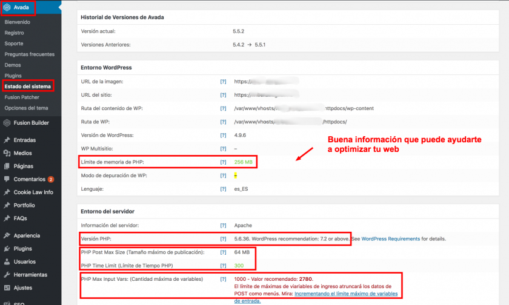Image resolution: width=509 pixels, height=305 pixels.
Task: Click the Entorno del servidor section heading
Action: [107, 211]
